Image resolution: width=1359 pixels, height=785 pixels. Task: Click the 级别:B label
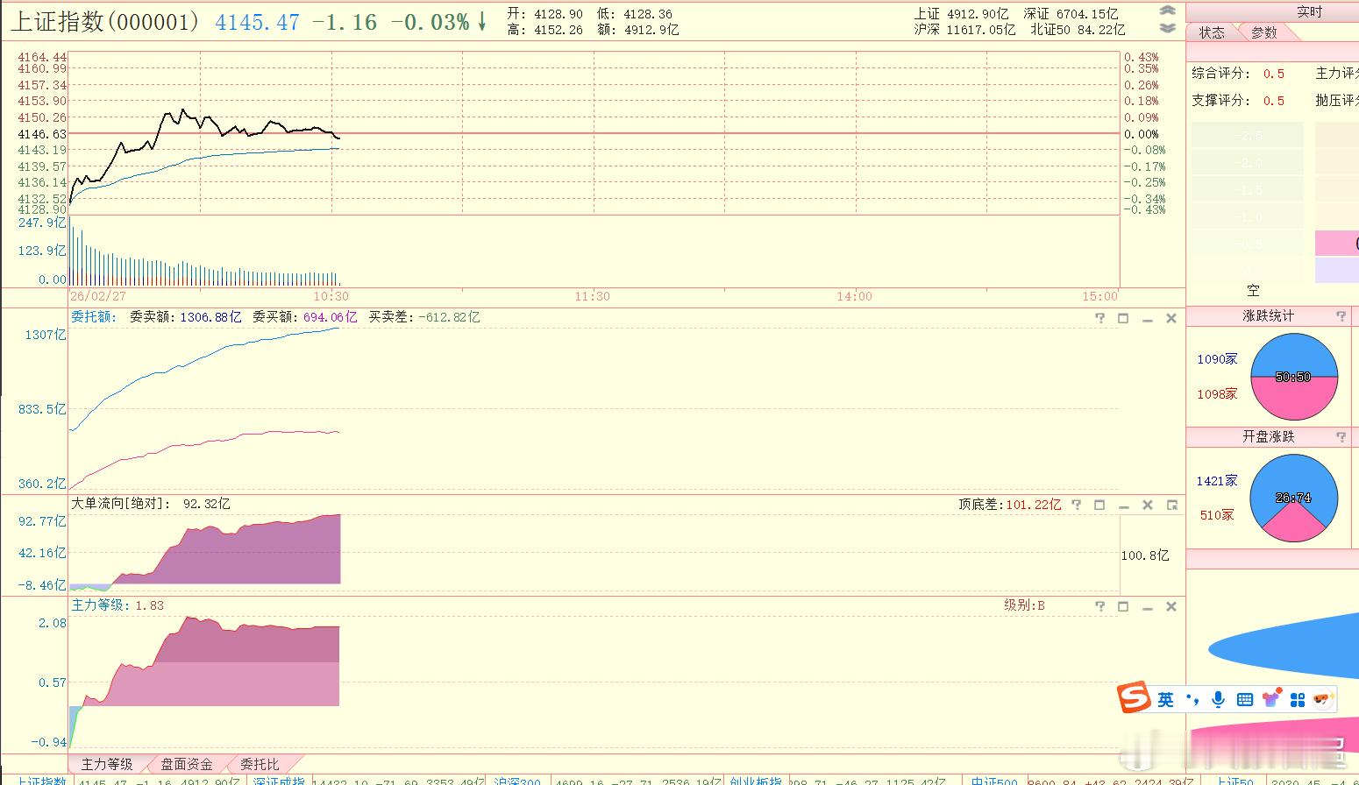tap(1024, 605)
